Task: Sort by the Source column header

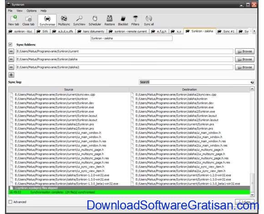Action: (x=69, y=89)
